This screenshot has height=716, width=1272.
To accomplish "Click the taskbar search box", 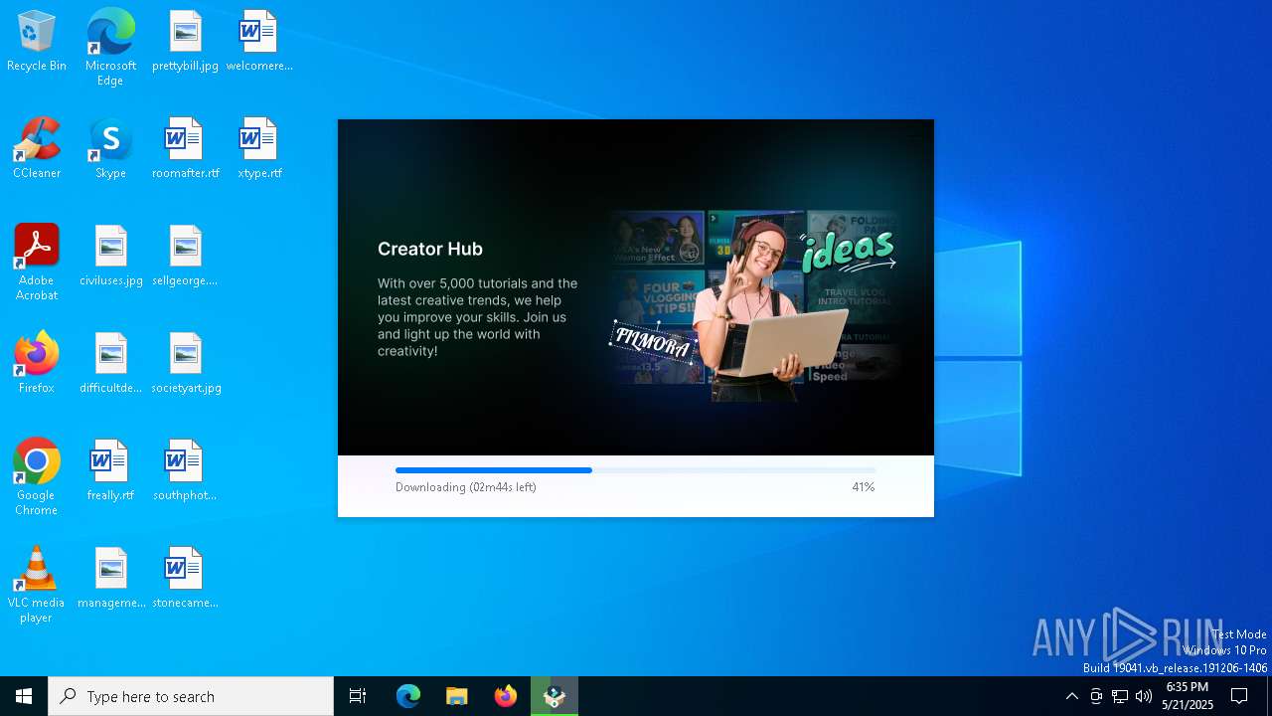I will 191,696.
